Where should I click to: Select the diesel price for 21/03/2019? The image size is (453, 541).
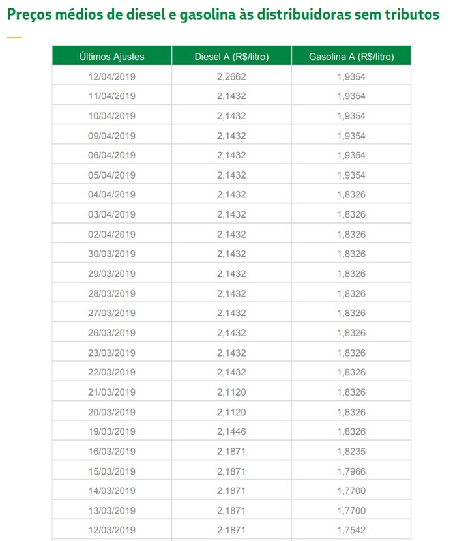231,392
